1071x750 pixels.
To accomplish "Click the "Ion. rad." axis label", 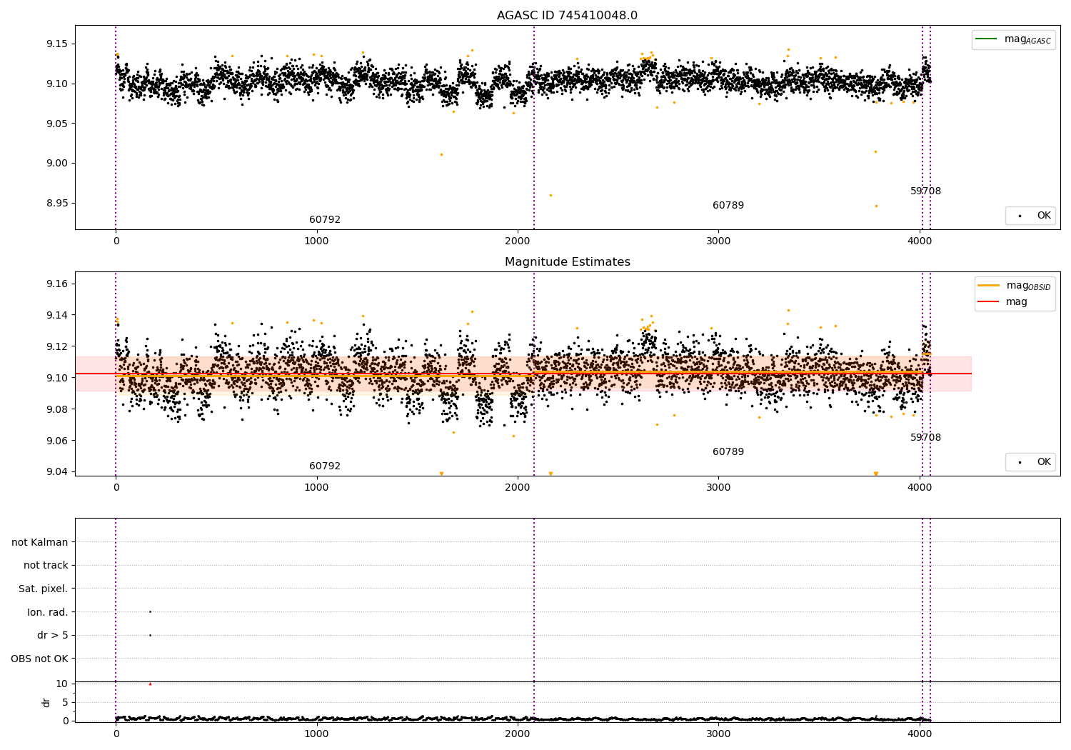I will coord(48,612).
